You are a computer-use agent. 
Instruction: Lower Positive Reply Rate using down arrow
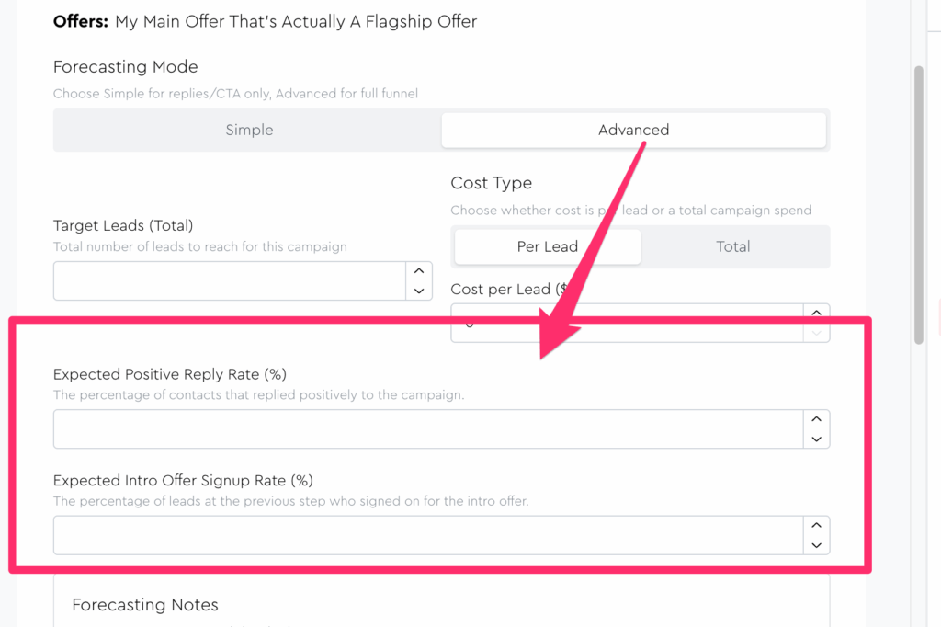[x=816, y=439]
